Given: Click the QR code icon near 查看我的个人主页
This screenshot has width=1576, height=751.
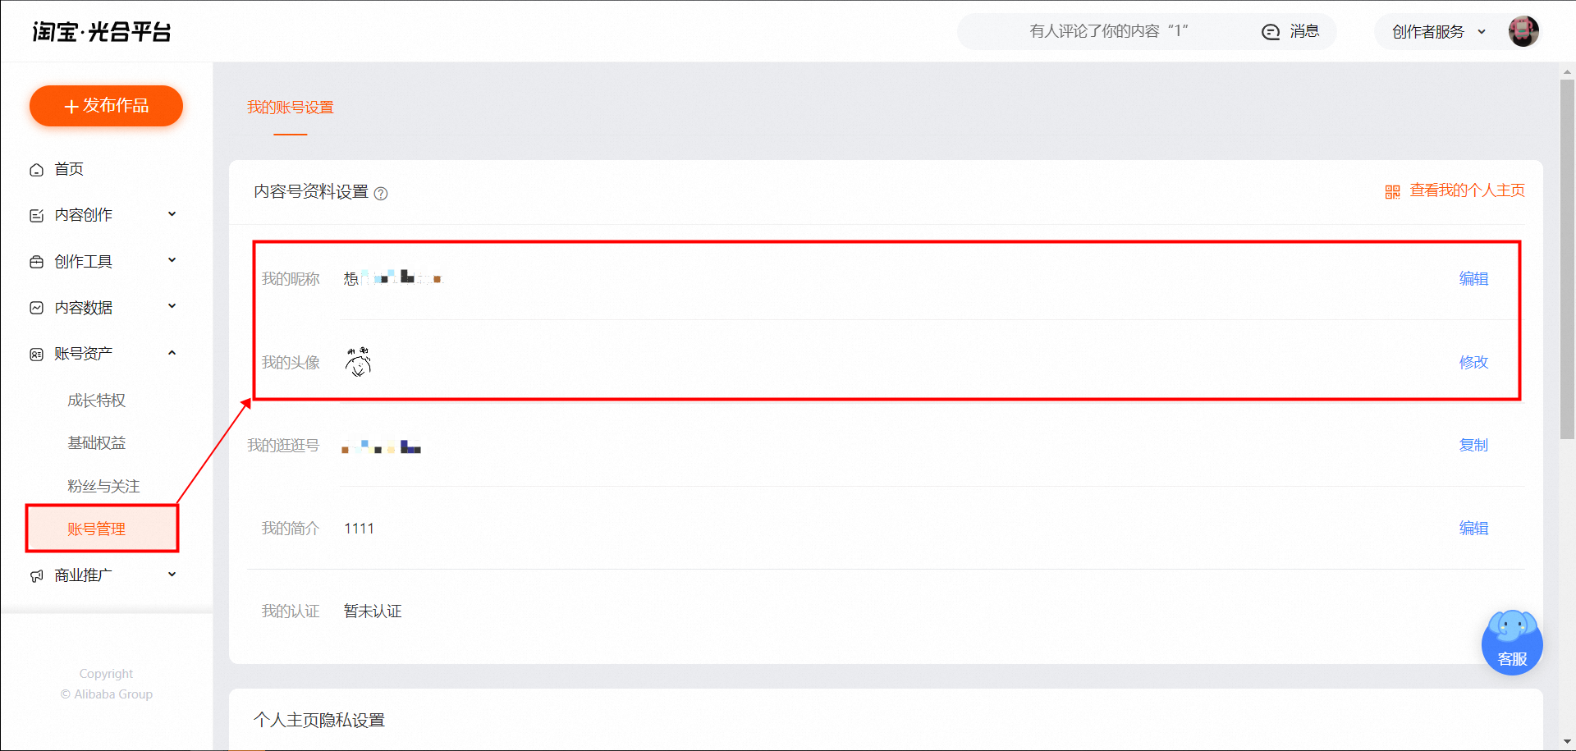Looking at the screenshot, I should tap(1392, 192).
